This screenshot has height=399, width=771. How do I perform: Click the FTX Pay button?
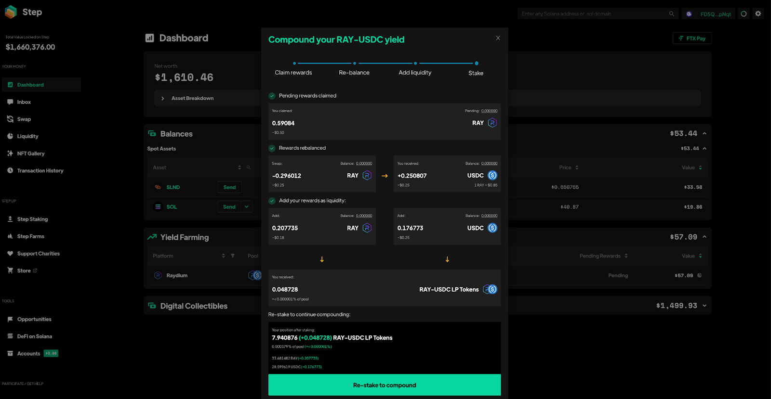(x=692, y=39)
